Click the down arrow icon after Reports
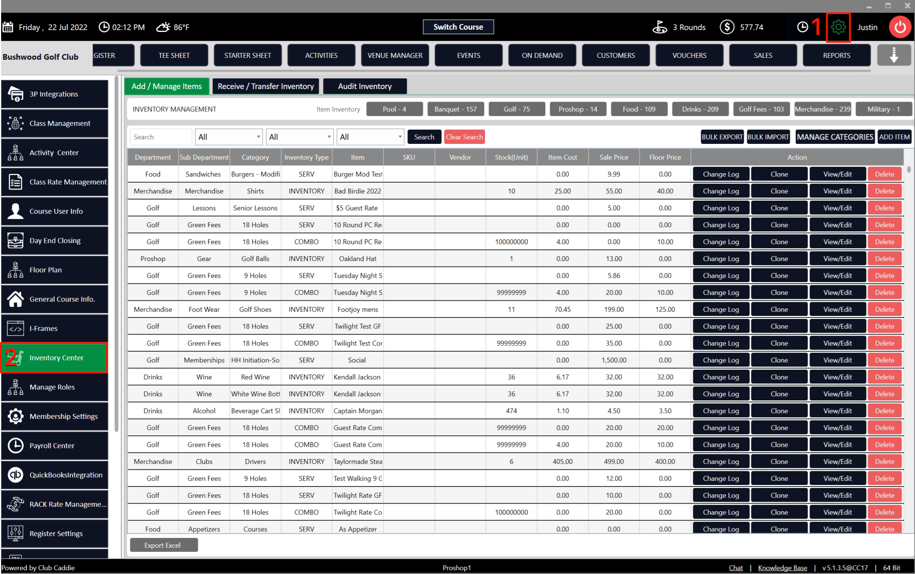 pos(894,55)
